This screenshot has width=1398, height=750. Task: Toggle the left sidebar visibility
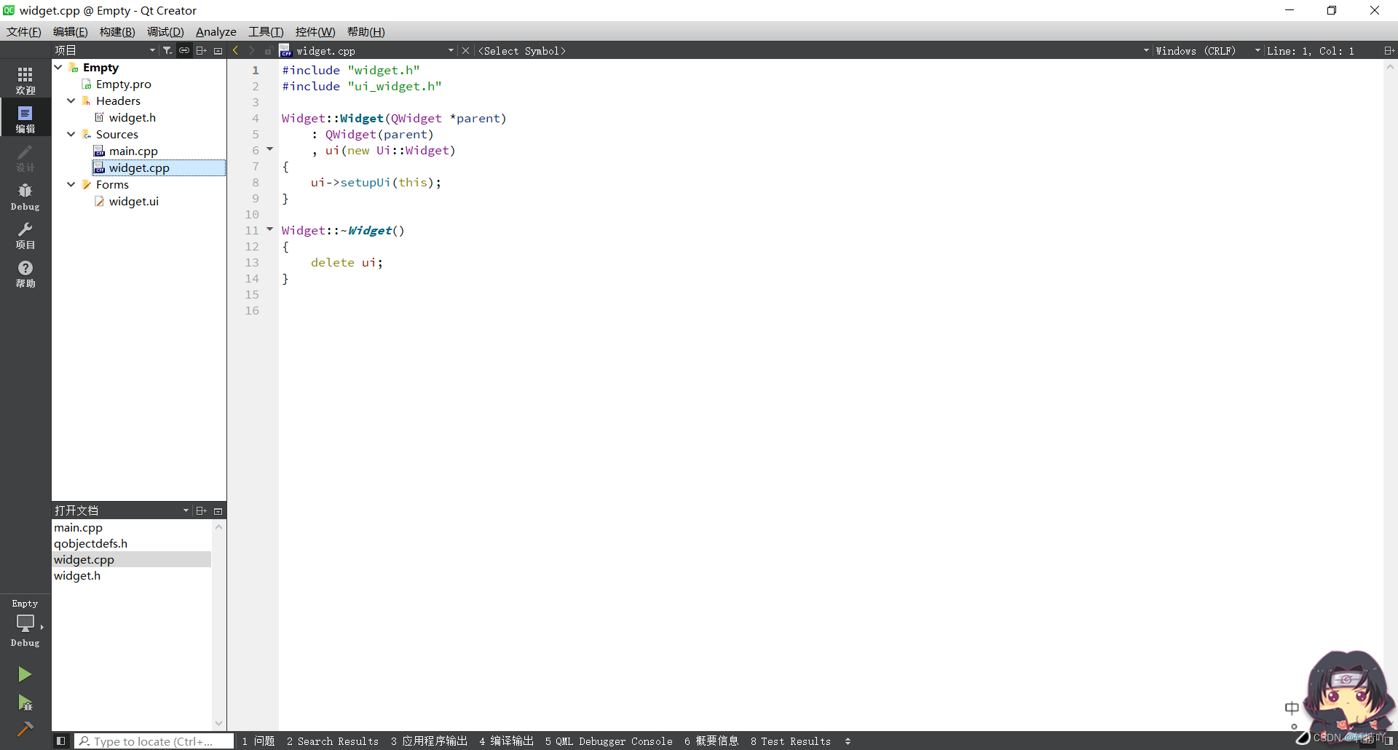tap(61, 741)
